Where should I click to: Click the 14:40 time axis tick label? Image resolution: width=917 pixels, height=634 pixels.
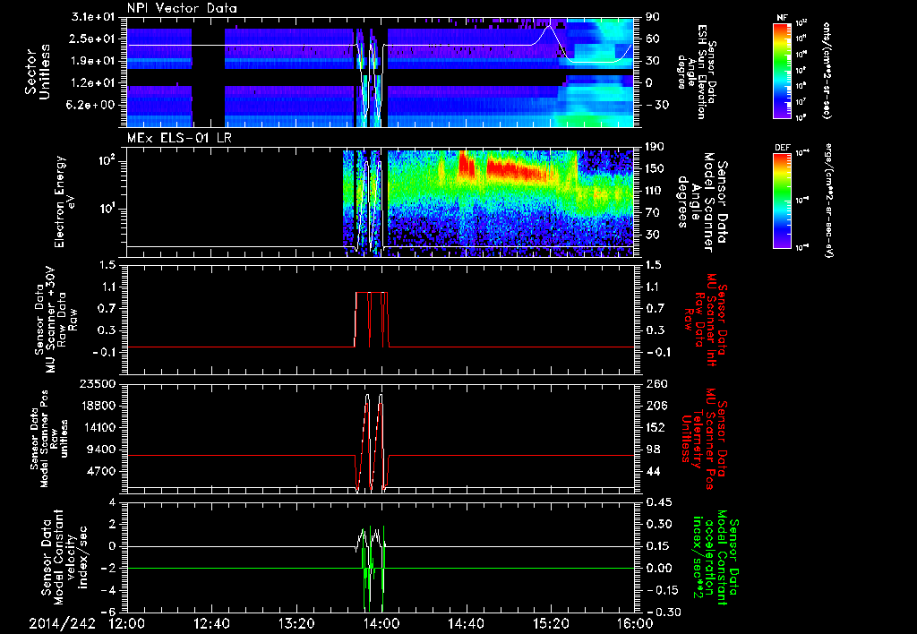tap(466, 623)
